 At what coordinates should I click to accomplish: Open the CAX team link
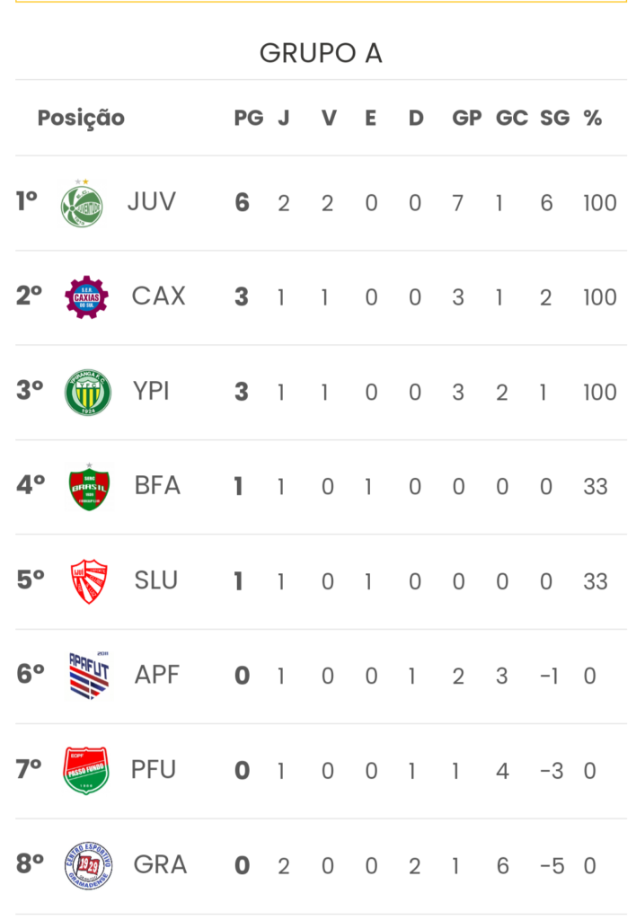(158, 296)
